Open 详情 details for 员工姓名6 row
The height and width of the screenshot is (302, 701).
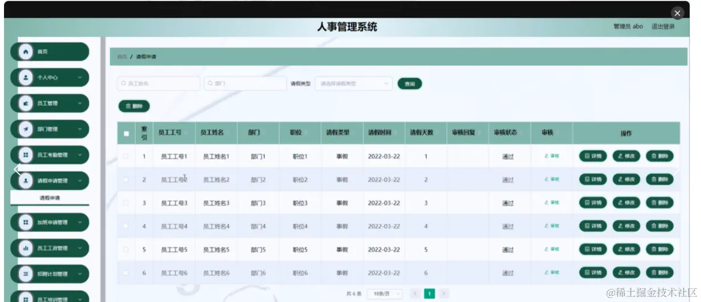pyautogui.click(x=593, y=273)
